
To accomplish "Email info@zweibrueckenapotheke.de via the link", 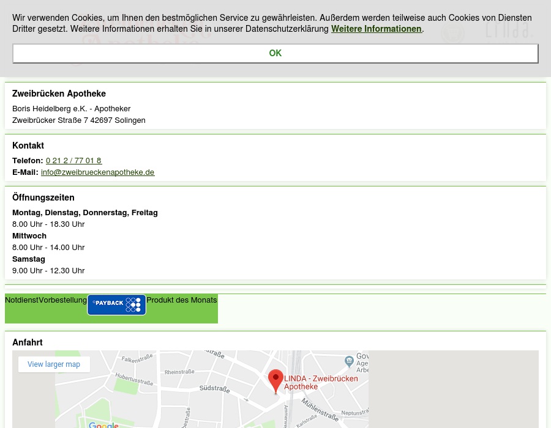I will 97,172.
